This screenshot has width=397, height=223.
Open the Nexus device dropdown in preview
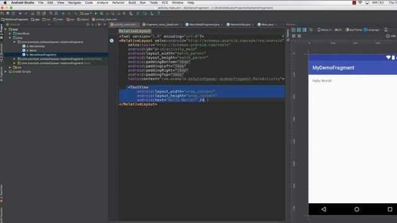[324, 30]
